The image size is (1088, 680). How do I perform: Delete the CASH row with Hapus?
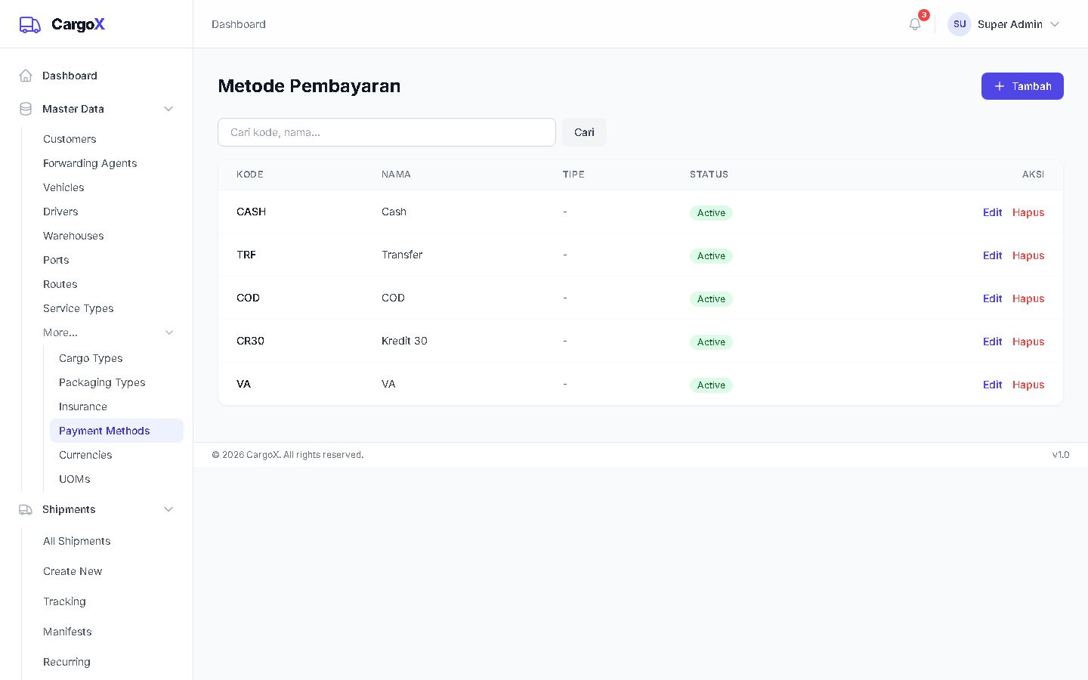1028,212
